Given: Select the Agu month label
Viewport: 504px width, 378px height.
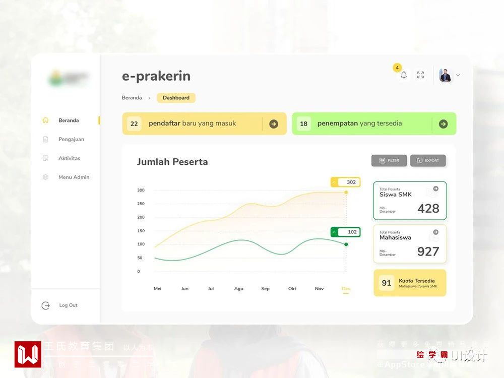Looking at the screenshot, I should (239, 289).
